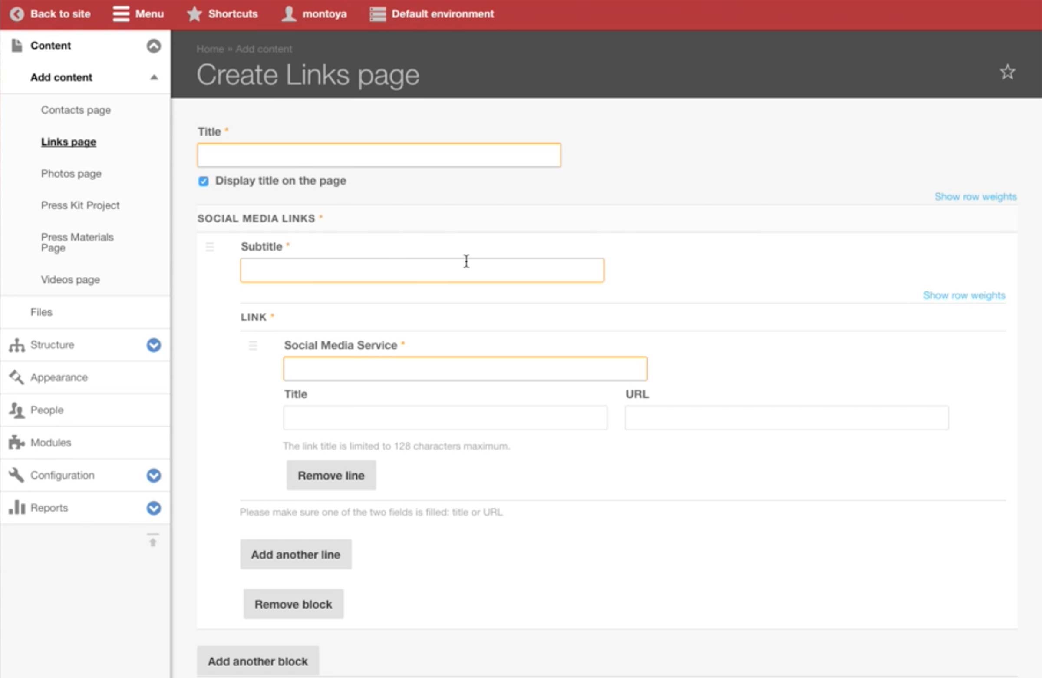Click the Back to site arrow icon
This screenshot has height=678, width=1042.
click(x=16, y=14)
